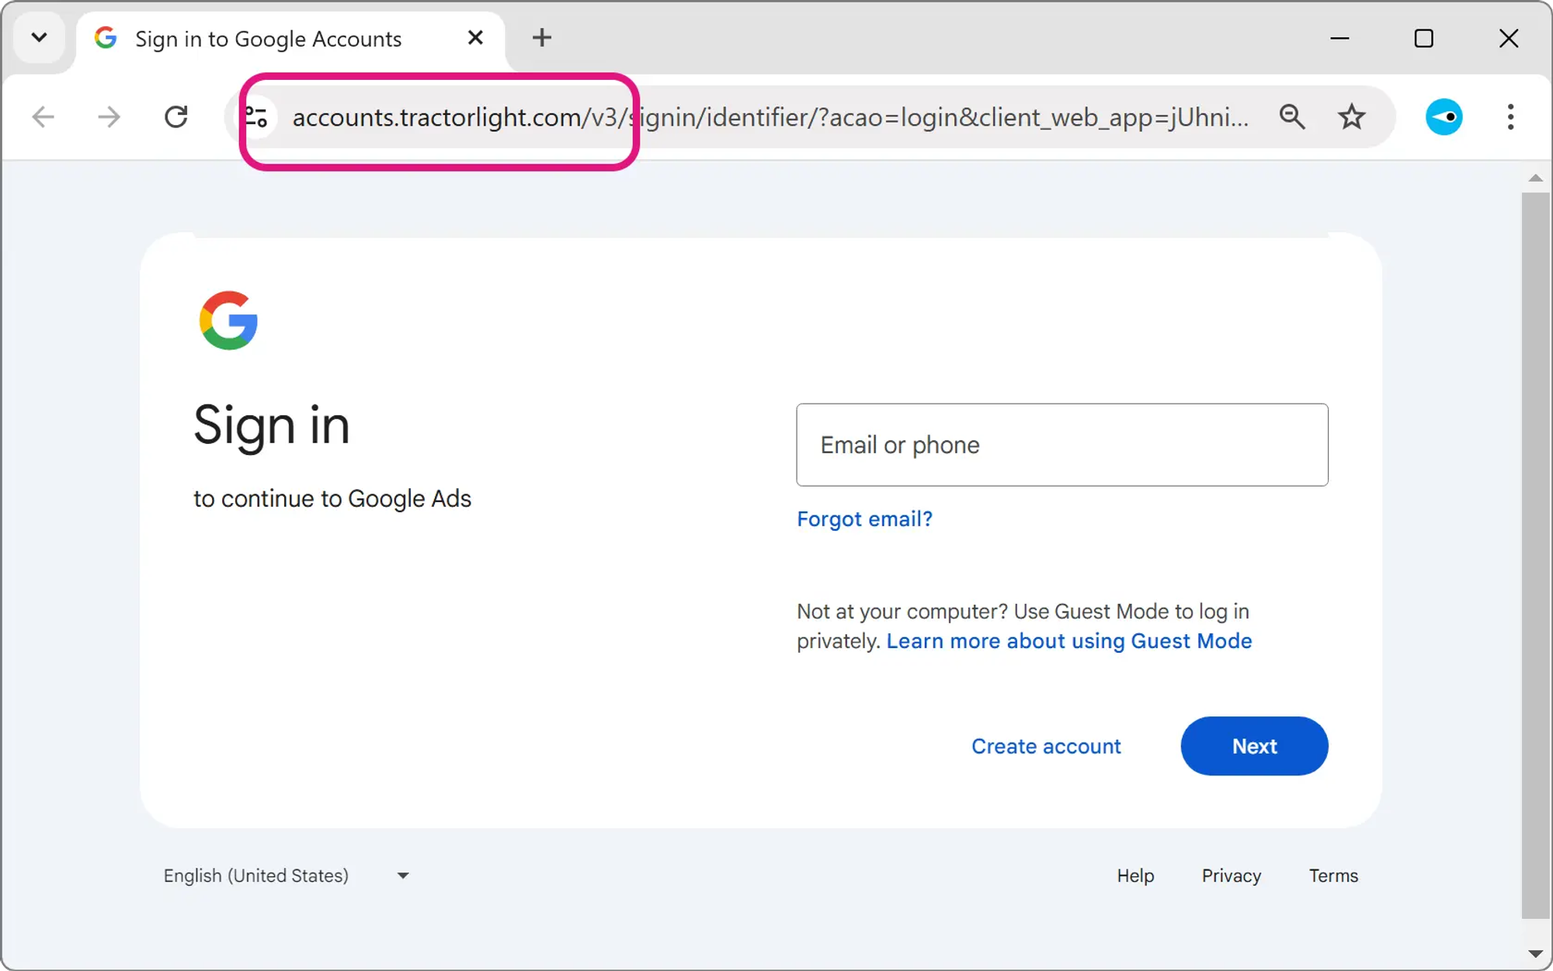Click the zoom magnifier icon in address bar
Image resolution: width=1553 pixels, height=971 pixels.
(x=1292, y=117)
